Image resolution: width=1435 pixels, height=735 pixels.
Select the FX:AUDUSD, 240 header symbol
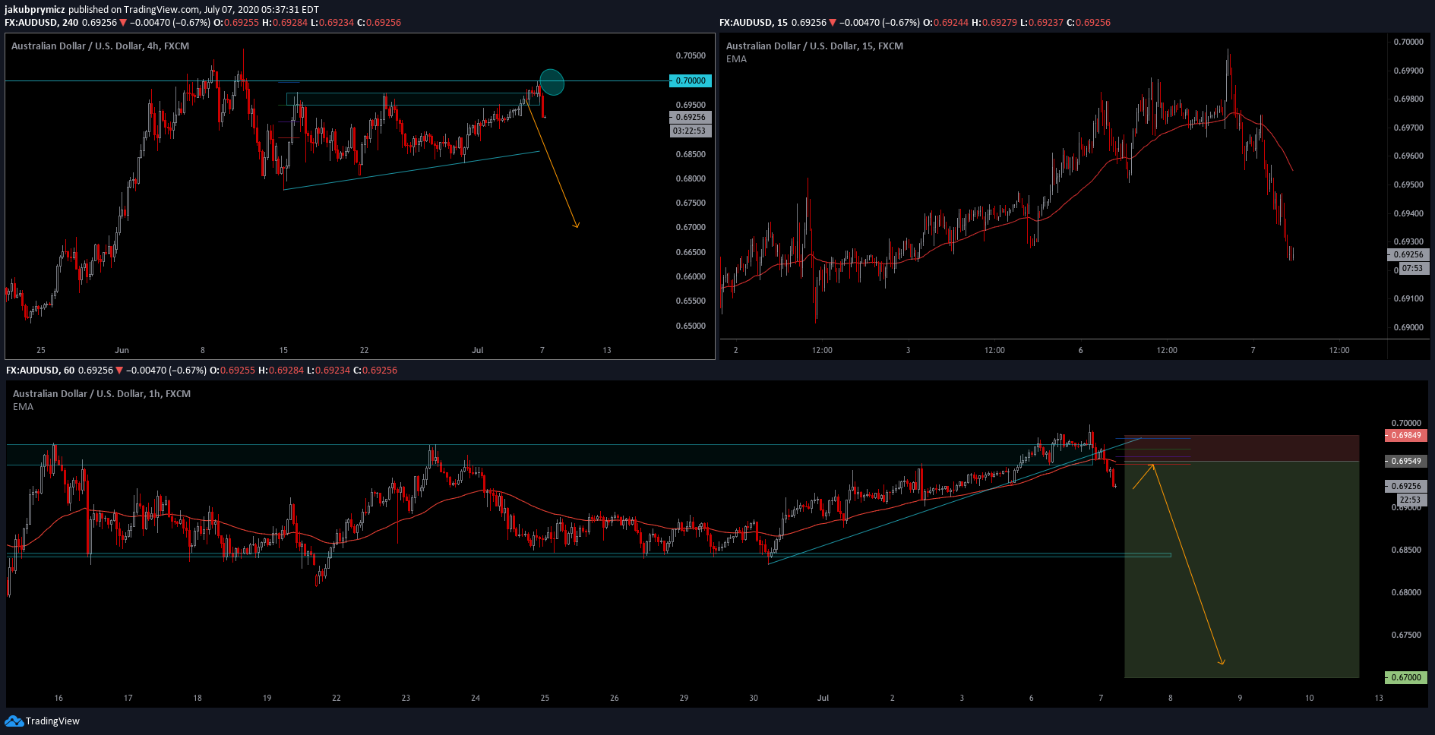tap(42, 23)
